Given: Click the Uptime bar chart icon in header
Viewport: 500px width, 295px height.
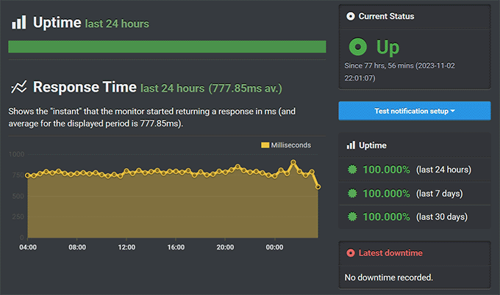Looking at the screenshot, I should pyautogui.click(x=18, y=23).
